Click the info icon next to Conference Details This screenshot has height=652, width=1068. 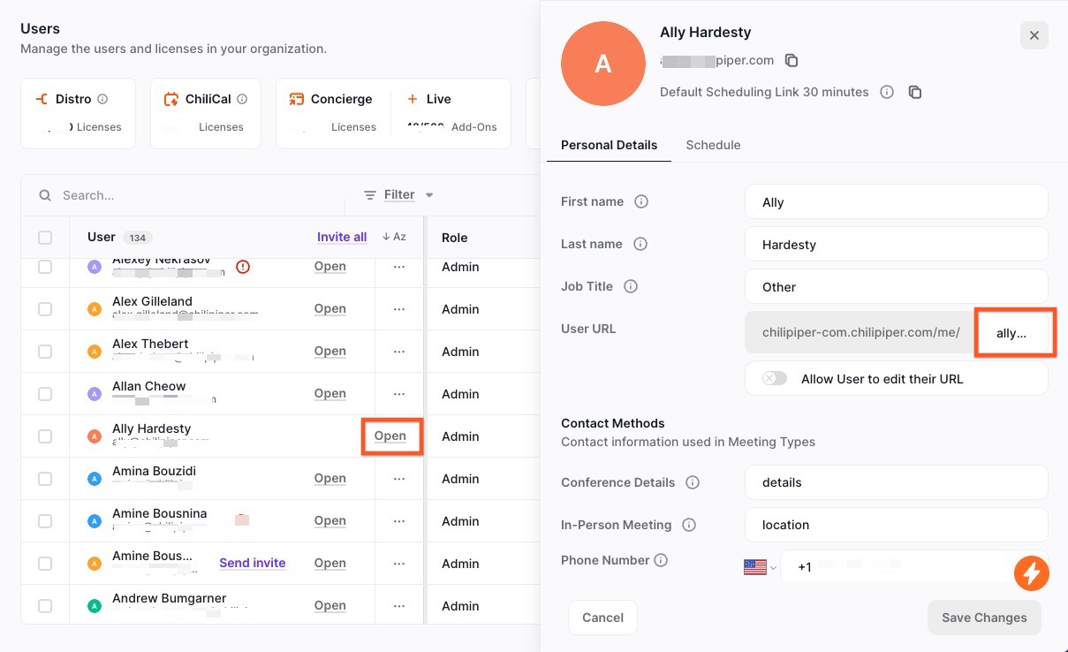[x=693, y=482]
